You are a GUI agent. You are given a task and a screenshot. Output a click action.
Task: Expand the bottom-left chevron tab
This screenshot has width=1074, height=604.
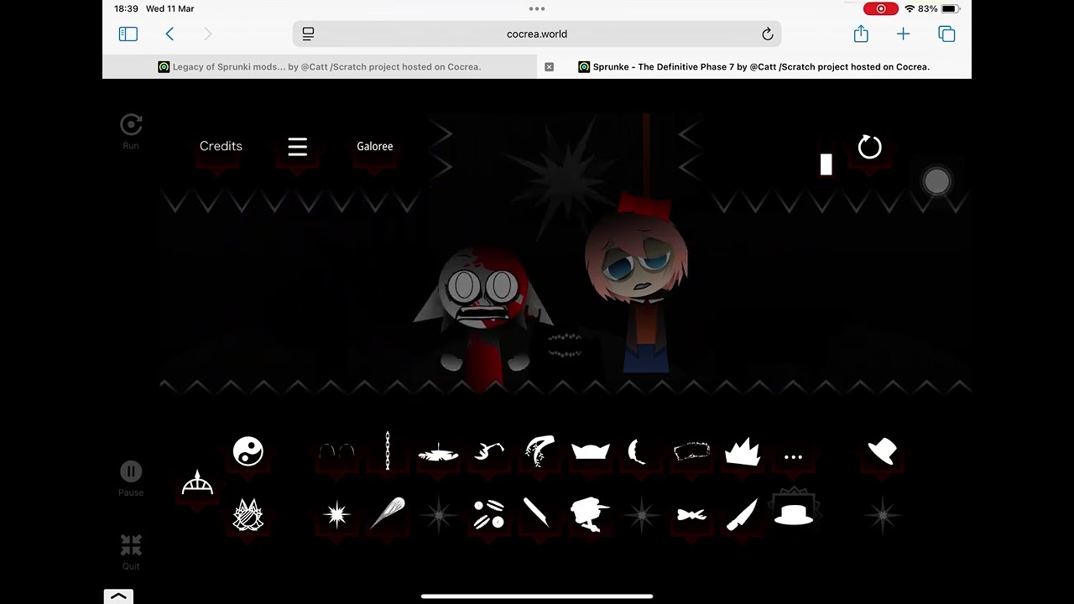click(x=118, y=596)
